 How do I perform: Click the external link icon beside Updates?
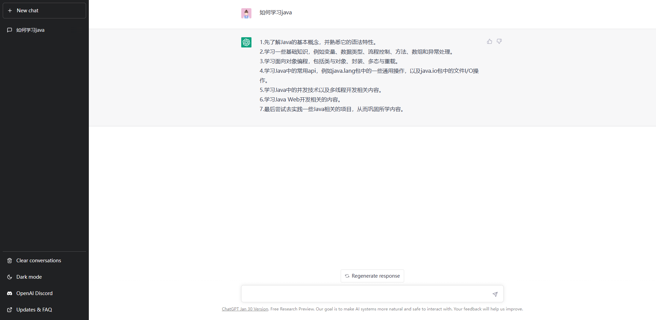pos(10,310)
